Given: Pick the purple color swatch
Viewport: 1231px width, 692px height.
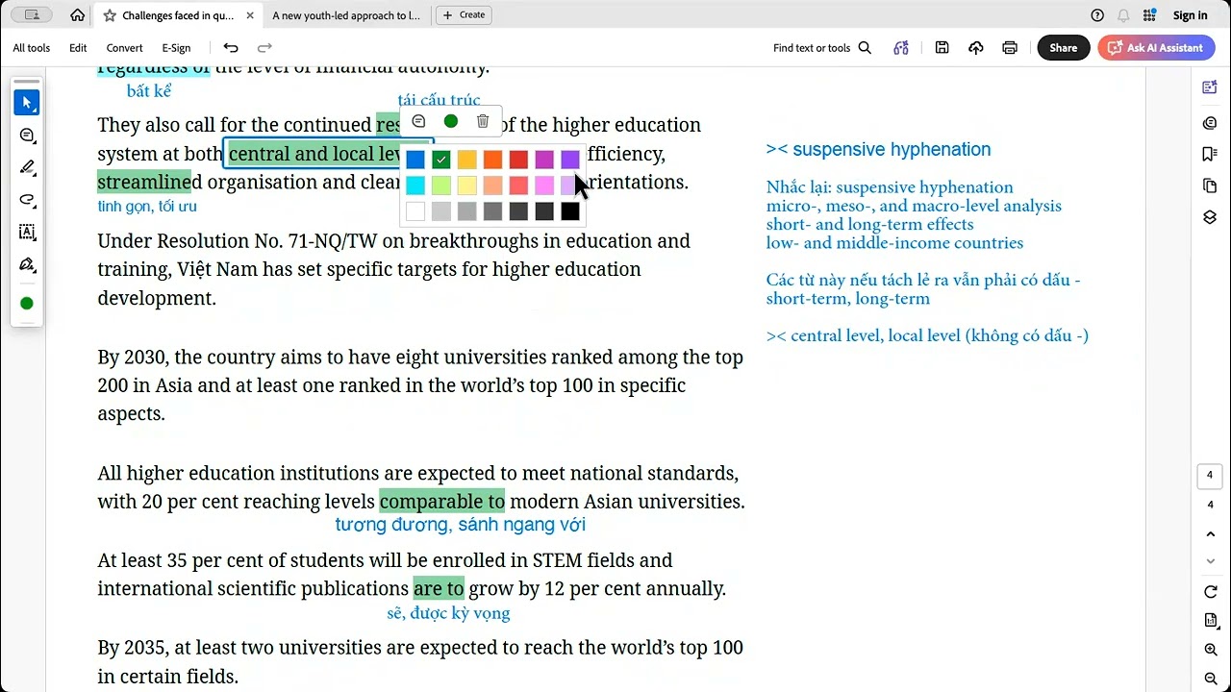Looking at the screenshot, I should click(x=570, y=160).
